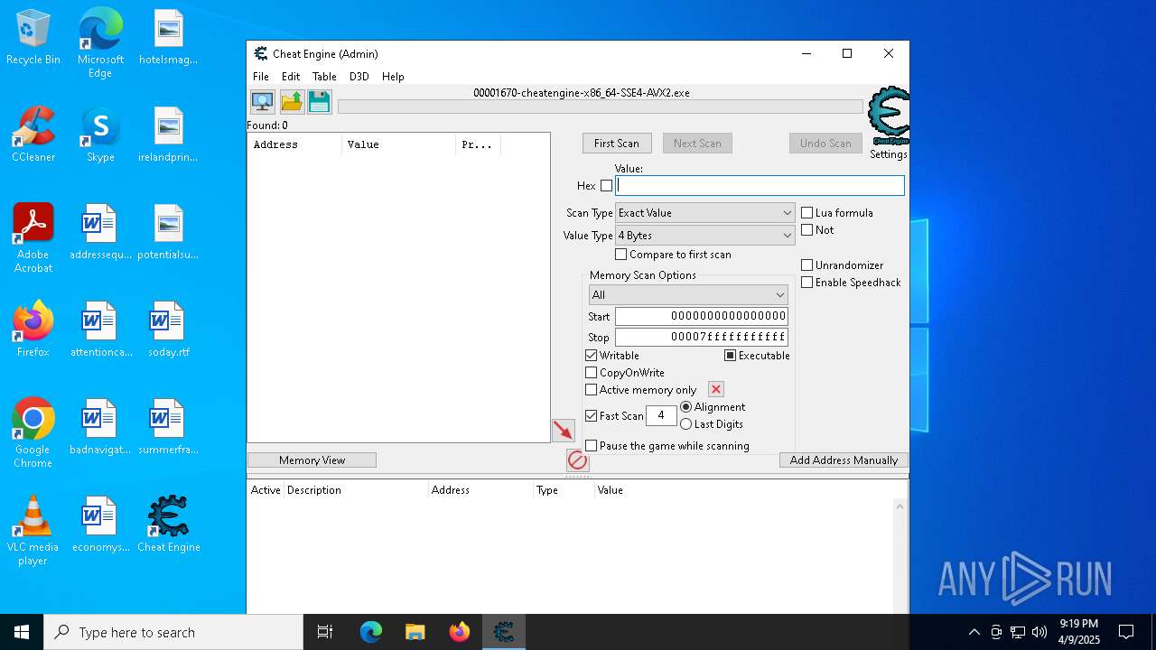Open the memory region All dropdown
The height and width of the screenshot is (650, 1156).
click(x=688, y=295)
